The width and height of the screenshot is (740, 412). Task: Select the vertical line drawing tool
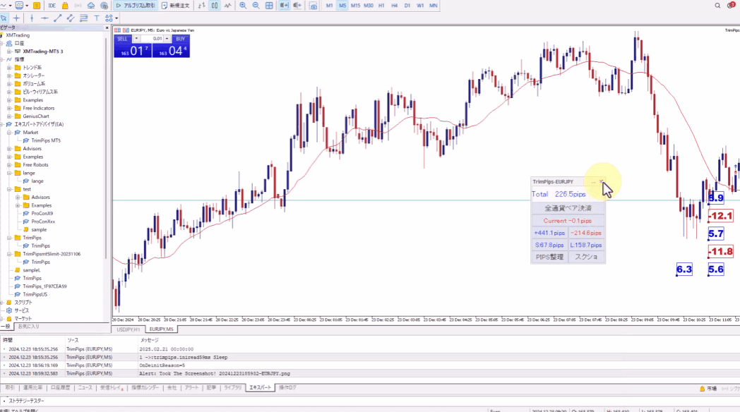[32, 17]
